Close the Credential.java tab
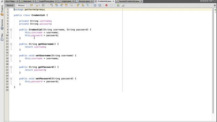Screen dimensions: 217x122 (113, 1)
